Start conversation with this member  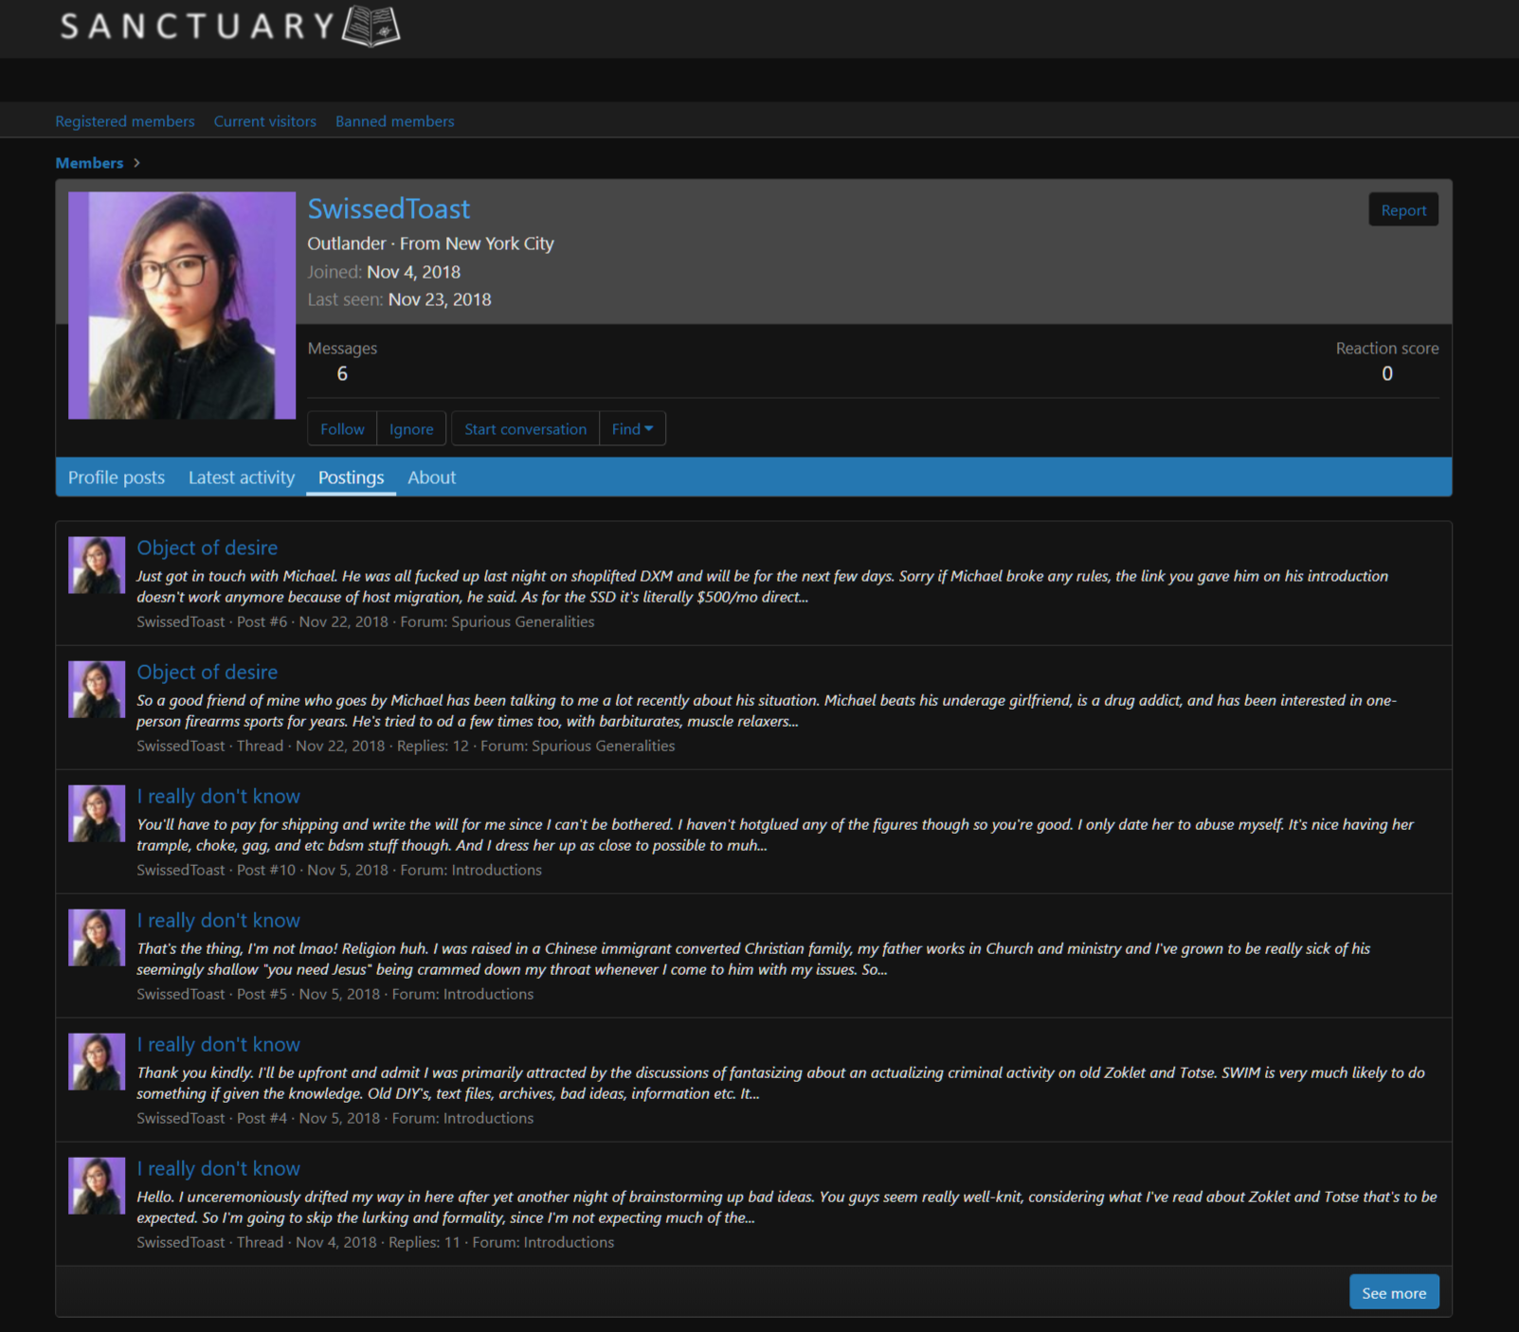[525, 429]
